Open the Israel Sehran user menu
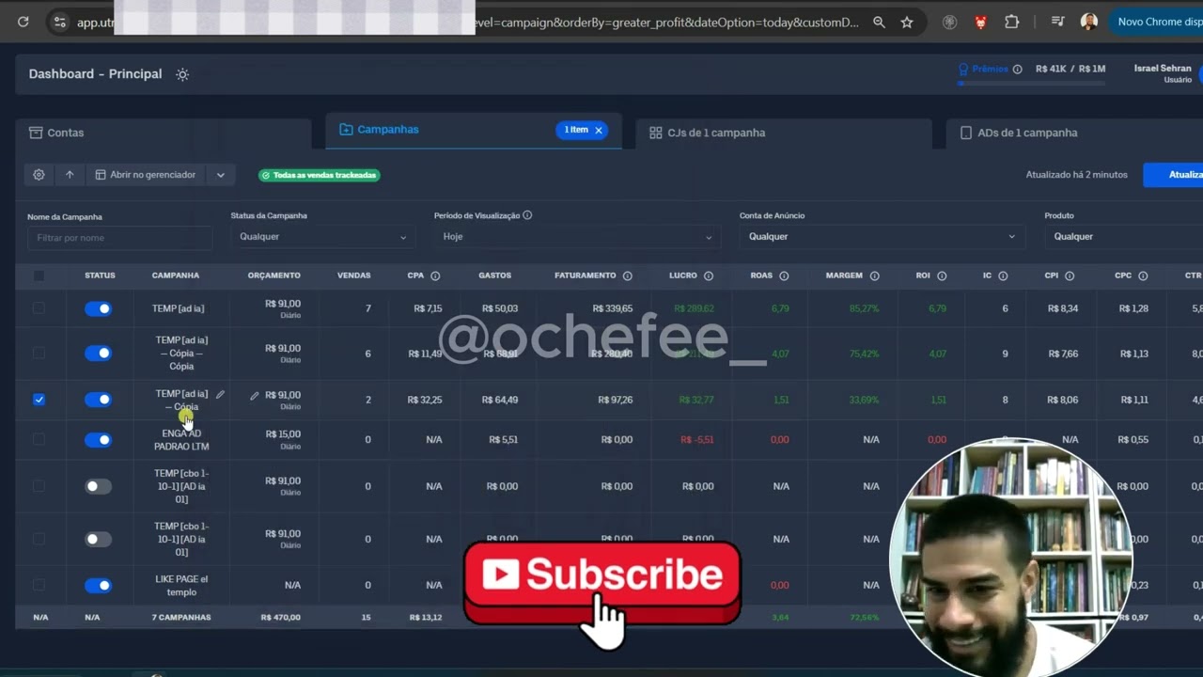This screenshot has width=1203, height=677. tap(1163, 73)
